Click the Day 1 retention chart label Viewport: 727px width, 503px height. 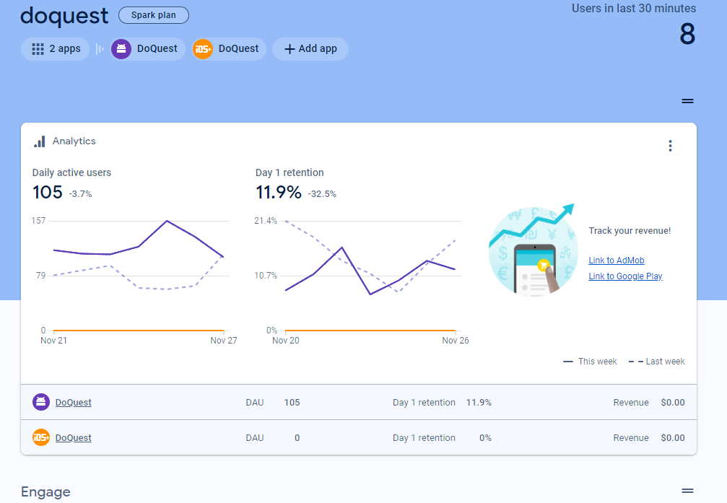290,172
